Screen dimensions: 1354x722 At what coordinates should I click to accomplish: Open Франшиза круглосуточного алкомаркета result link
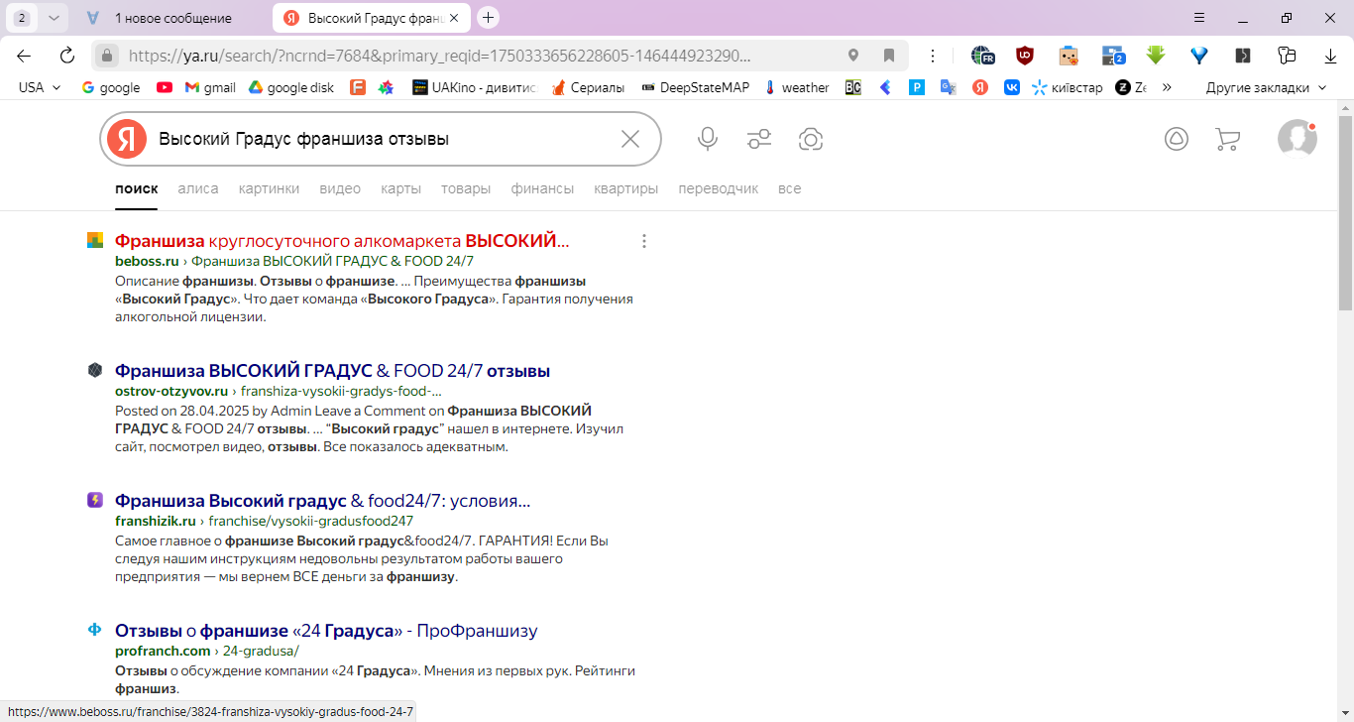pyautogui.click(x=342, y=241)
